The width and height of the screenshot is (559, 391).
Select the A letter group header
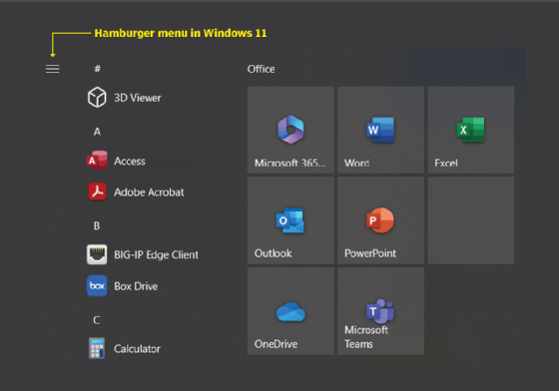pyautogui.click(x=97, y=132)
